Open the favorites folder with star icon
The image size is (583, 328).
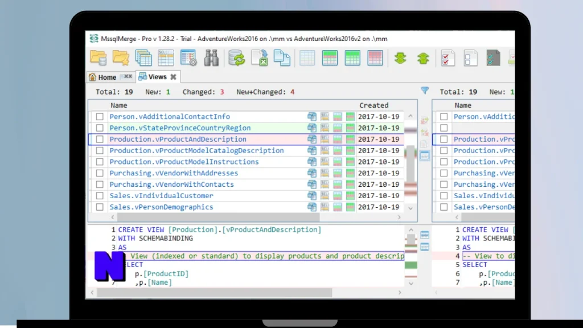tap(121, 58)
